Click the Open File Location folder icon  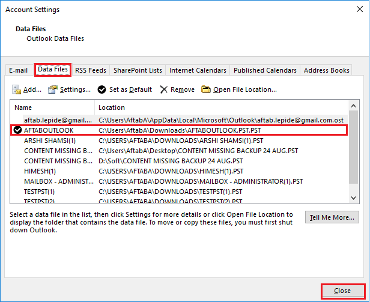click(206, 89)
